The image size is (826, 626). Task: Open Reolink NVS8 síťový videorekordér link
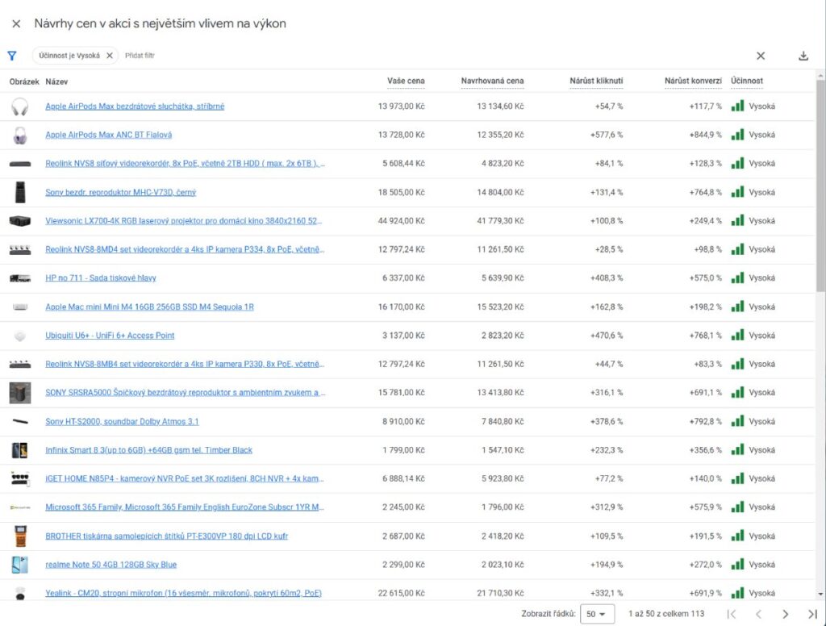point(185,163)
